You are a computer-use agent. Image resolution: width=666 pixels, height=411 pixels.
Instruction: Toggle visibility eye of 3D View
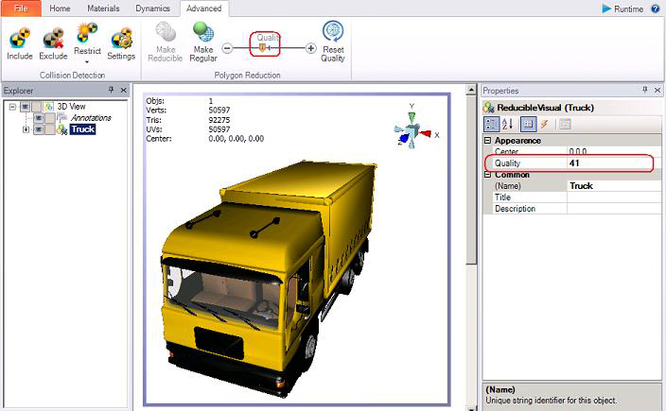pos(26,107)
